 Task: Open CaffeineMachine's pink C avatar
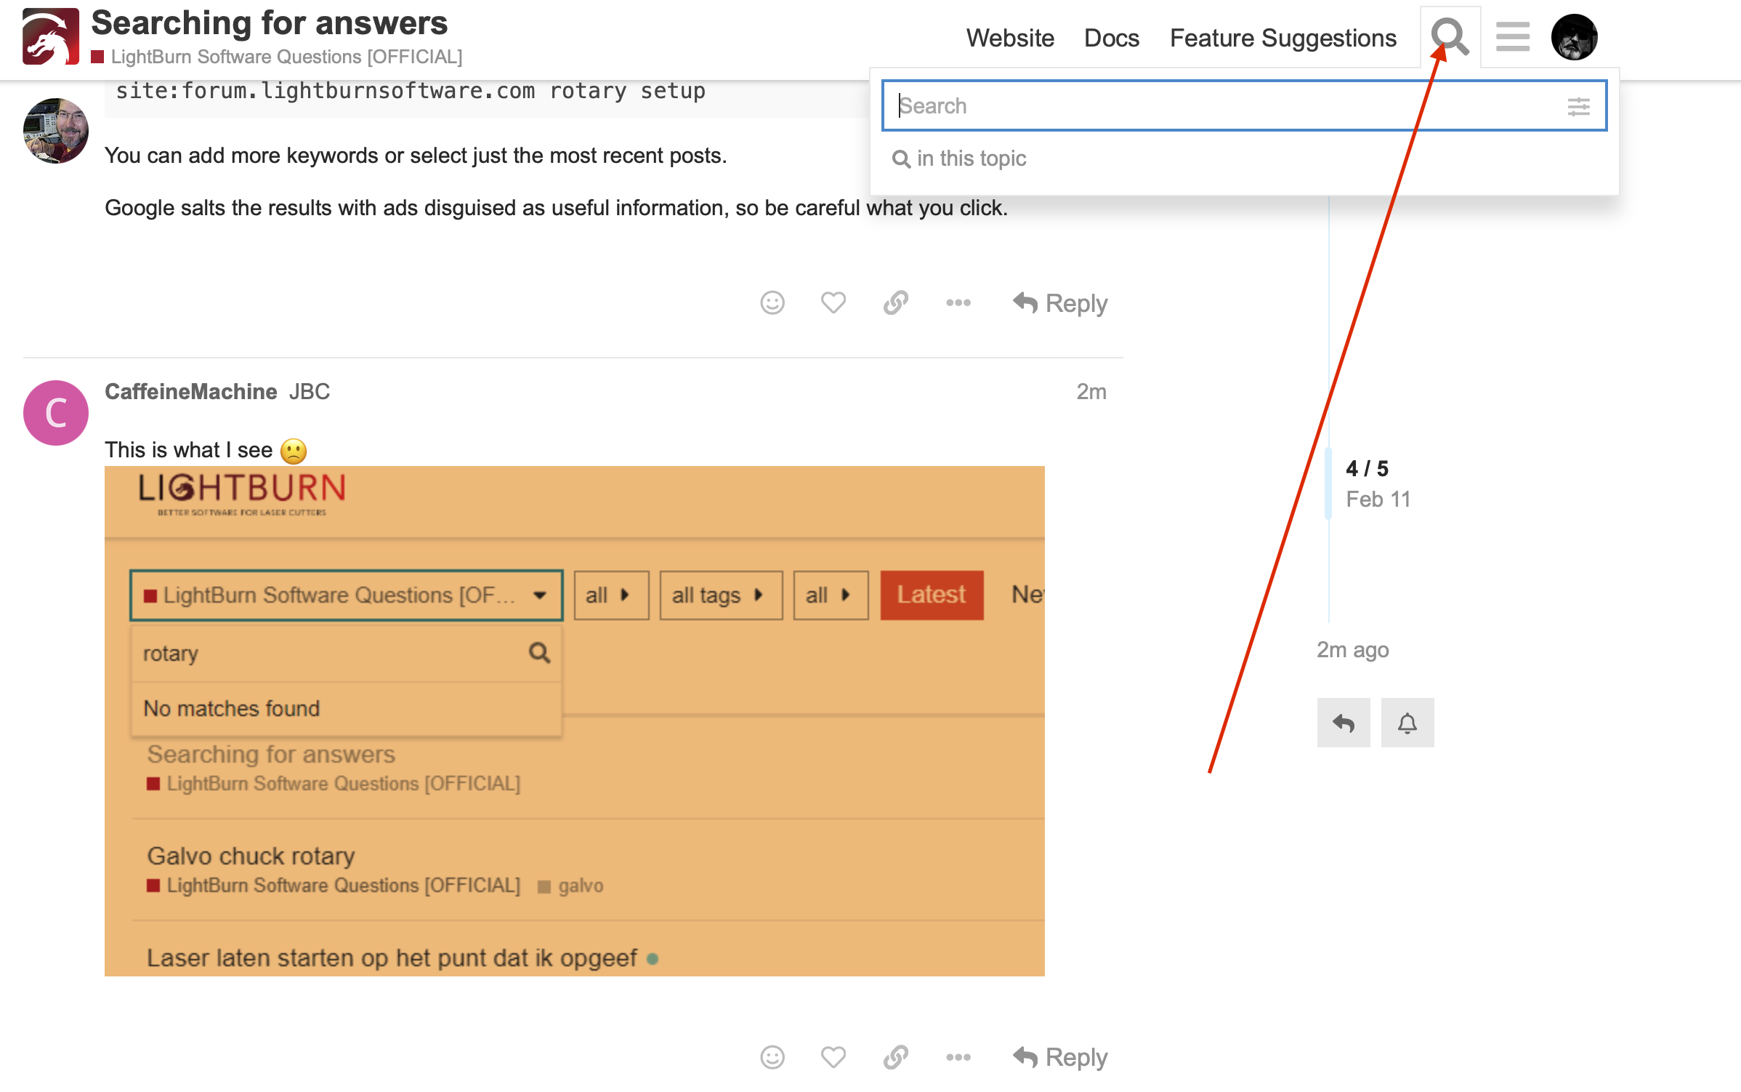click(56, 413)
